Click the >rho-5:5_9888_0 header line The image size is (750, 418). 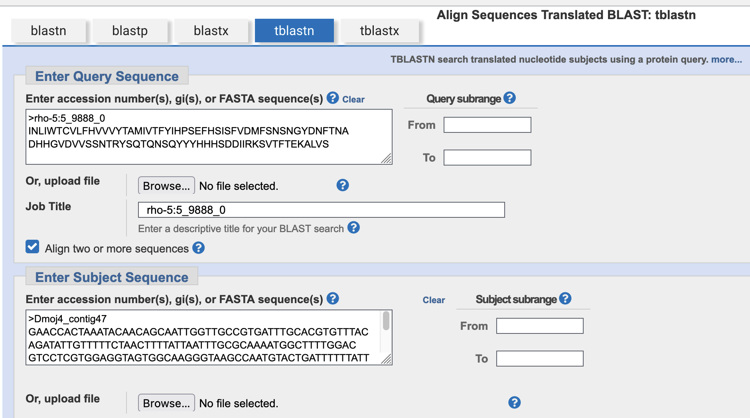click(67, 118)
